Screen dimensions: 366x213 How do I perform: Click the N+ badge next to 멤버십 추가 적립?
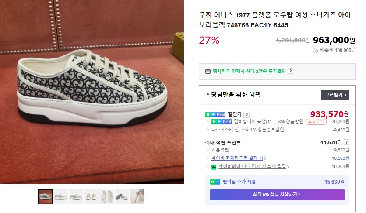tap(215, 182)
